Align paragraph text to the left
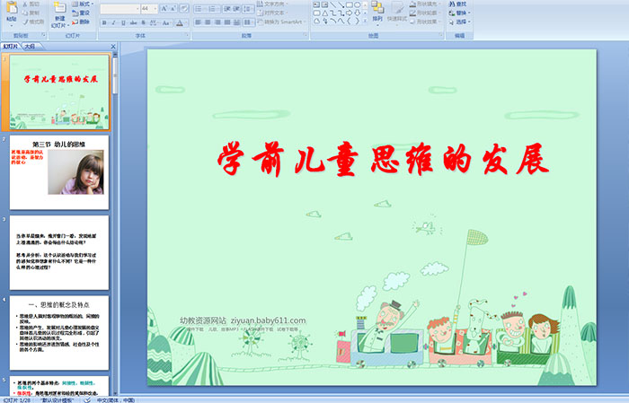Image resolution: width=629 pixels, height=403 pixels. tap(199, 22)
